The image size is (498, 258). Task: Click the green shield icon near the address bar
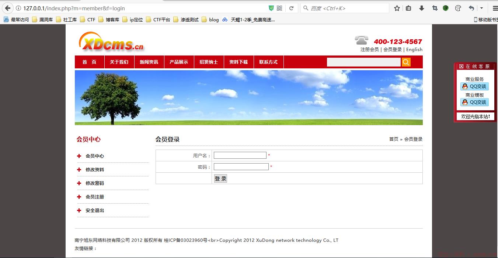tap(271, 8)
